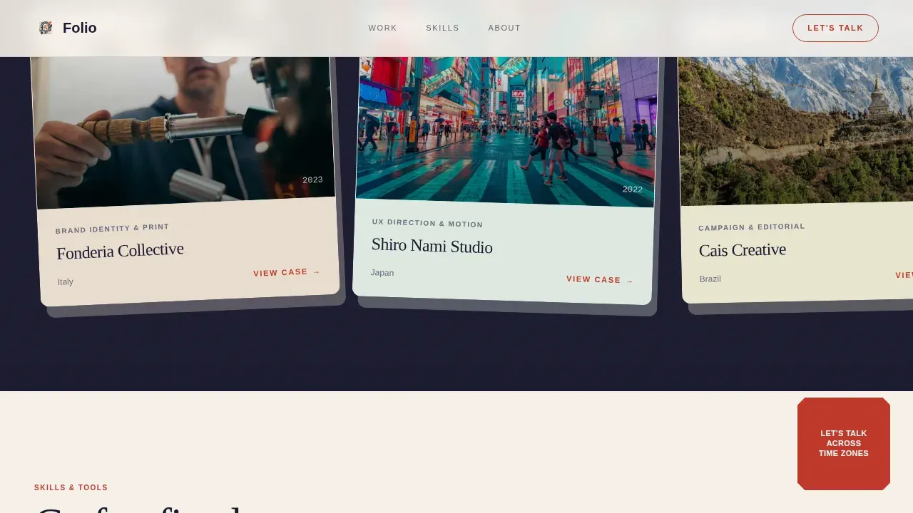Open View Case for Fonderia Collective
Viewport: 913px width, 513px height.
[x=287, y=272]
